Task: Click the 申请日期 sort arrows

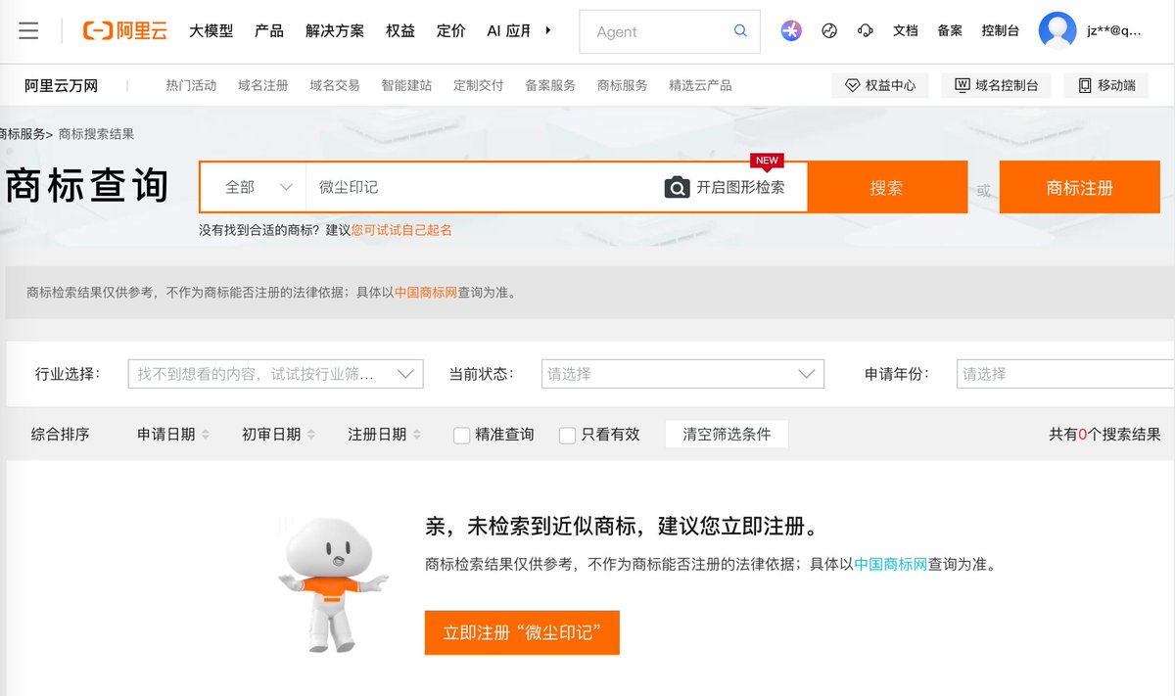Action: (x=206, y=435)
